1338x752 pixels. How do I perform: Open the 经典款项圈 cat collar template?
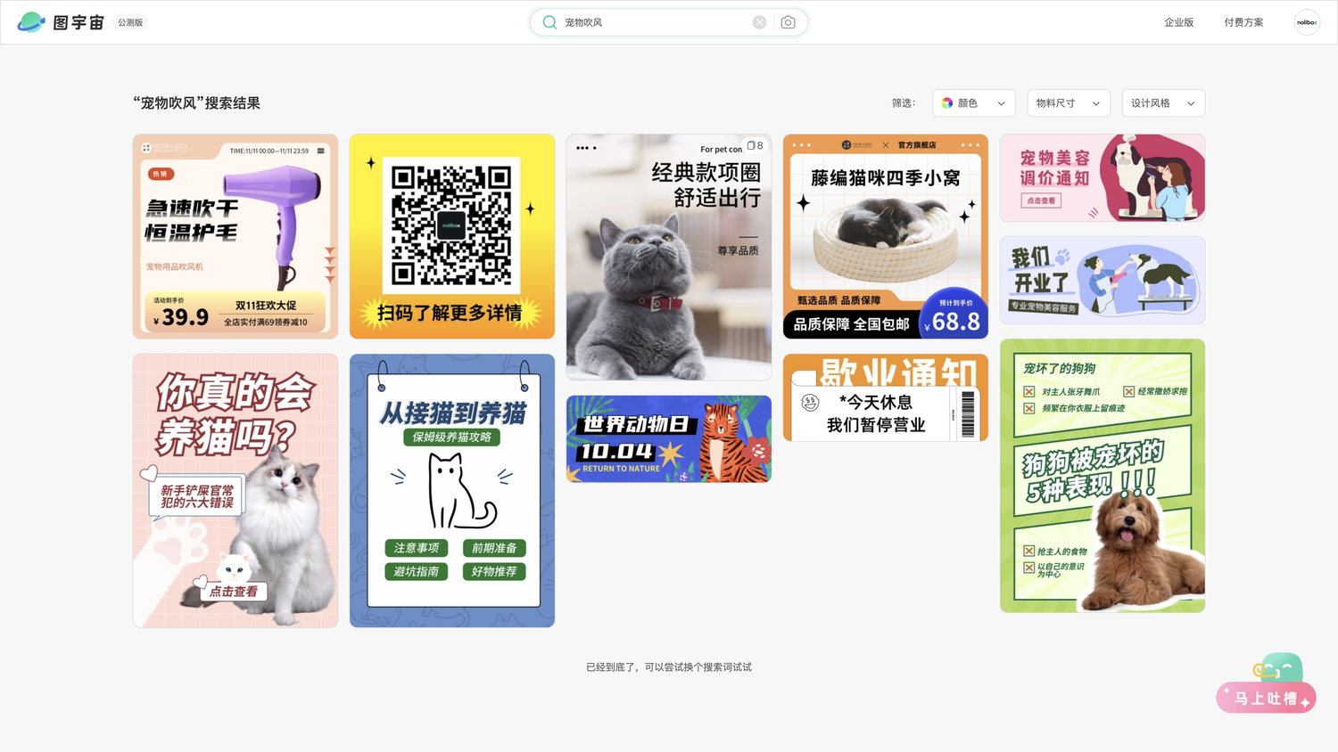pos(669,257)
